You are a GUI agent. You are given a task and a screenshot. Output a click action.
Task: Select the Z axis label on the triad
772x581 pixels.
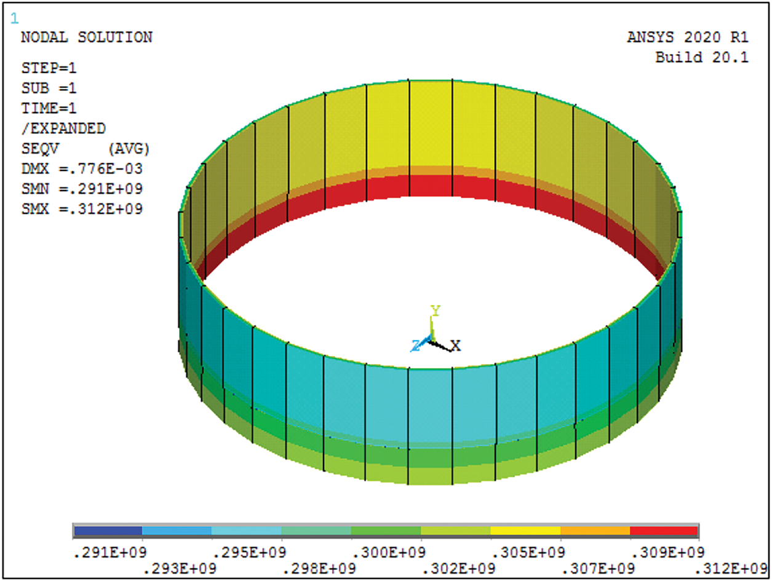(416, 347)
